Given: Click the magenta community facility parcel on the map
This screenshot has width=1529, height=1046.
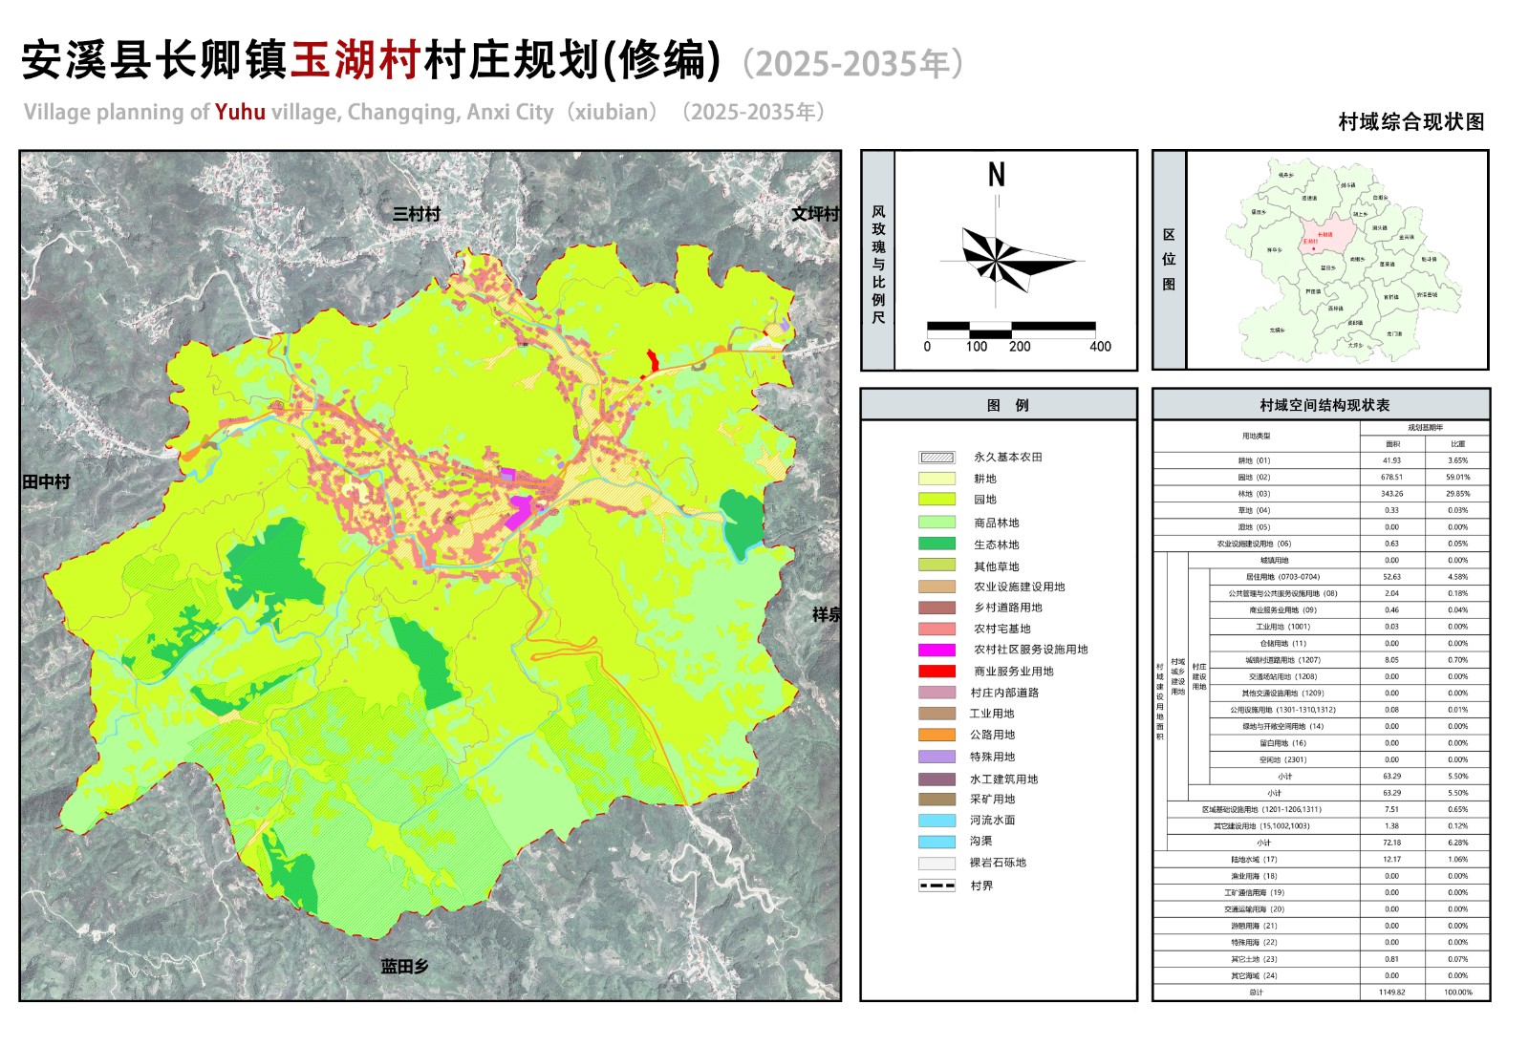Looking at the screenshot, I should click(519, 511).
